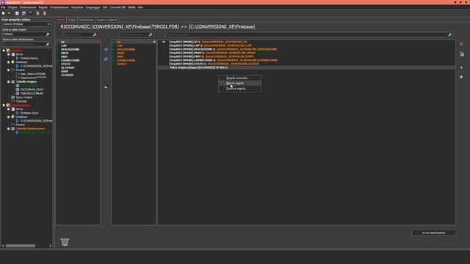Click magnifier above destination fields list
470x264 pixels.
pyautogui.click(x=151, y=34)
